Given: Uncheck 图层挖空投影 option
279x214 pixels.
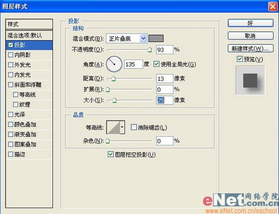Looking at the screenshot, I should (111, 154).
